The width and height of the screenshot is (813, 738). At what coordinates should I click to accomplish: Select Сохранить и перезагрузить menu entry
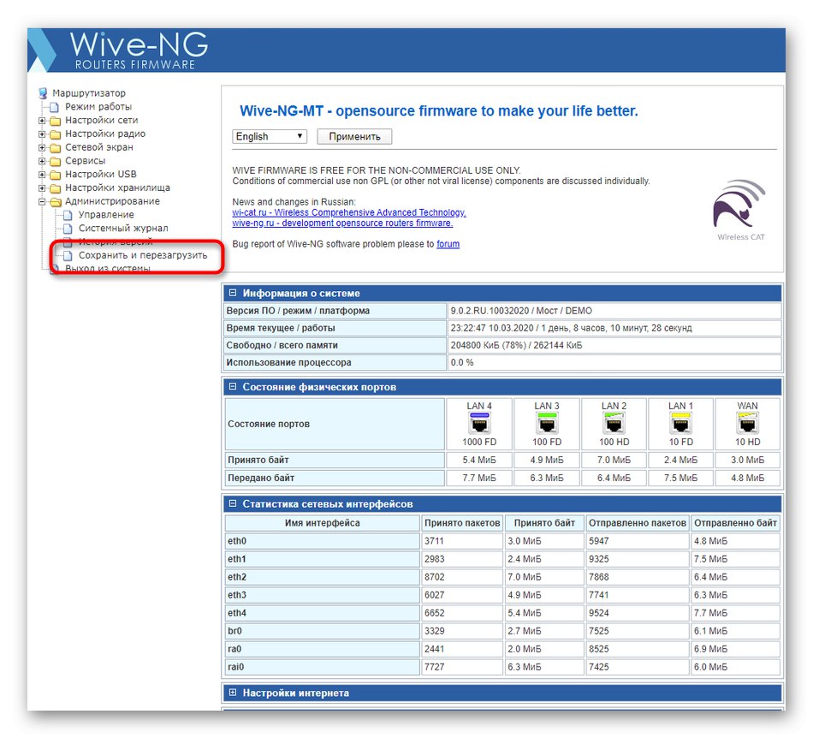click(x=143, y=255)
